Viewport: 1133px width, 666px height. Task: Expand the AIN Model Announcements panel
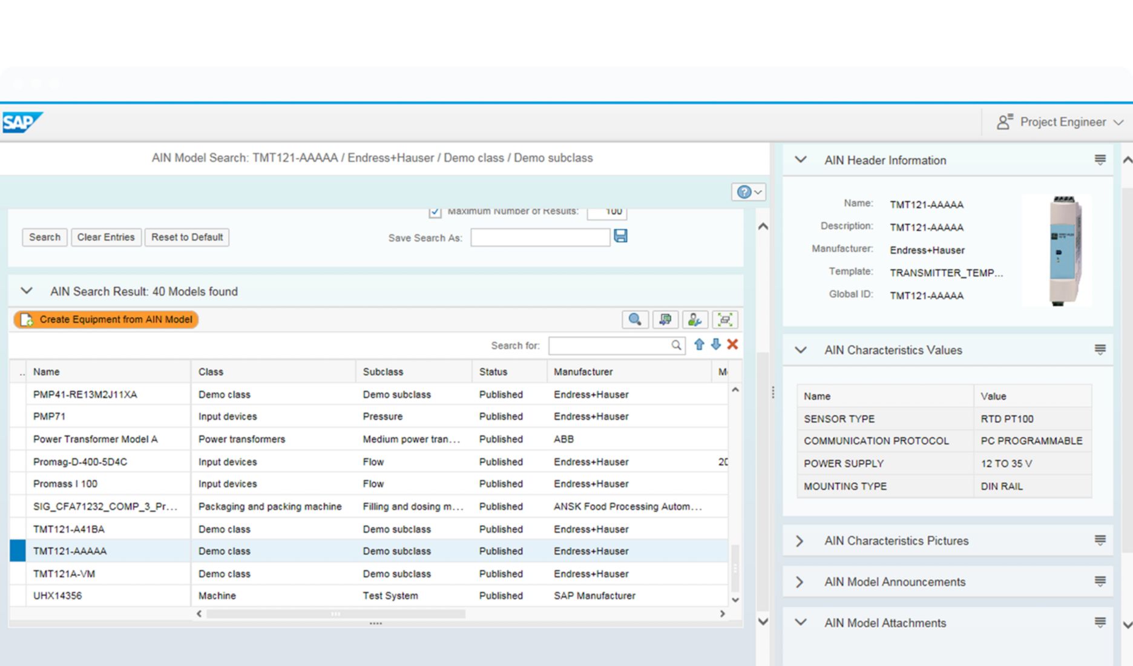(800, 582)
